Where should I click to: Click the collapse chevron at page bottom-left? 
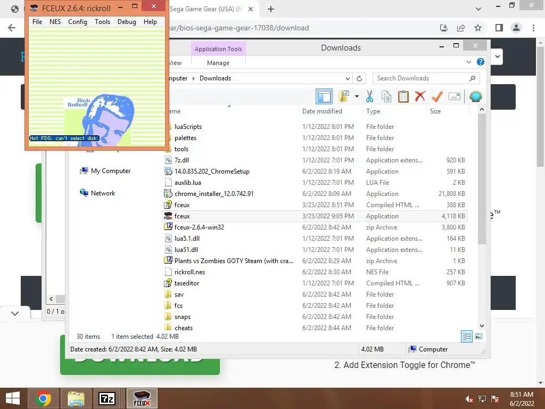point(14,313)
